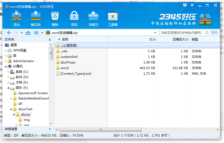
Task: Go back with the left arrow
Action: coord(9,33)
